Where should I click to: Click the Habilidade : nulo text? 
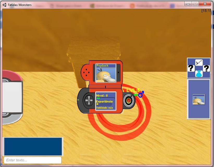105,108
